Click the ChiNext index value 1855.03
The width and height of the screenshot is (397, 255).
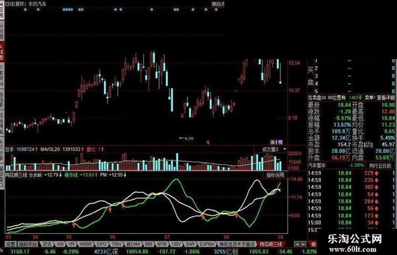click(258, 252)
